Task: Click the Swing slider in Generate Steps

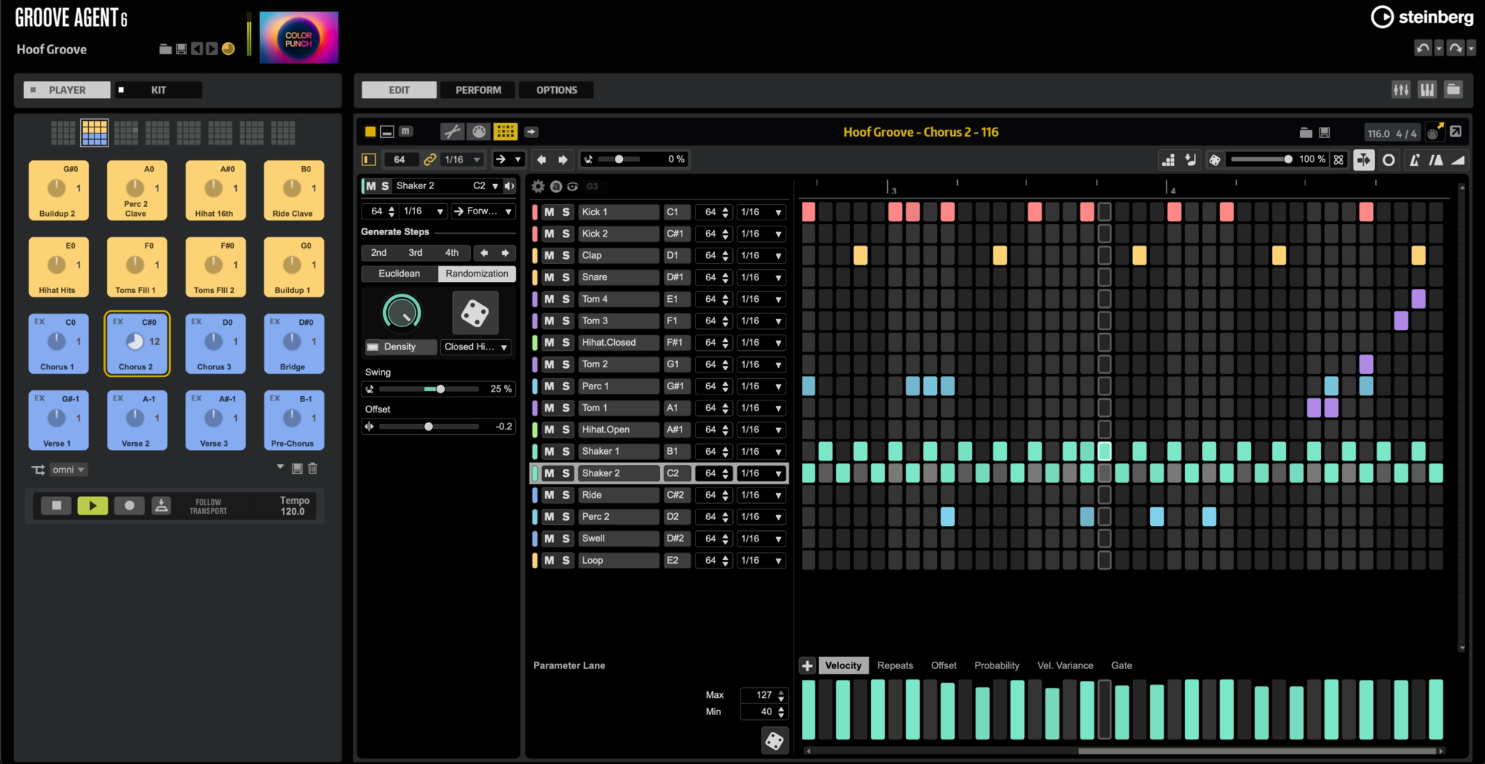Action: [440, 389]
